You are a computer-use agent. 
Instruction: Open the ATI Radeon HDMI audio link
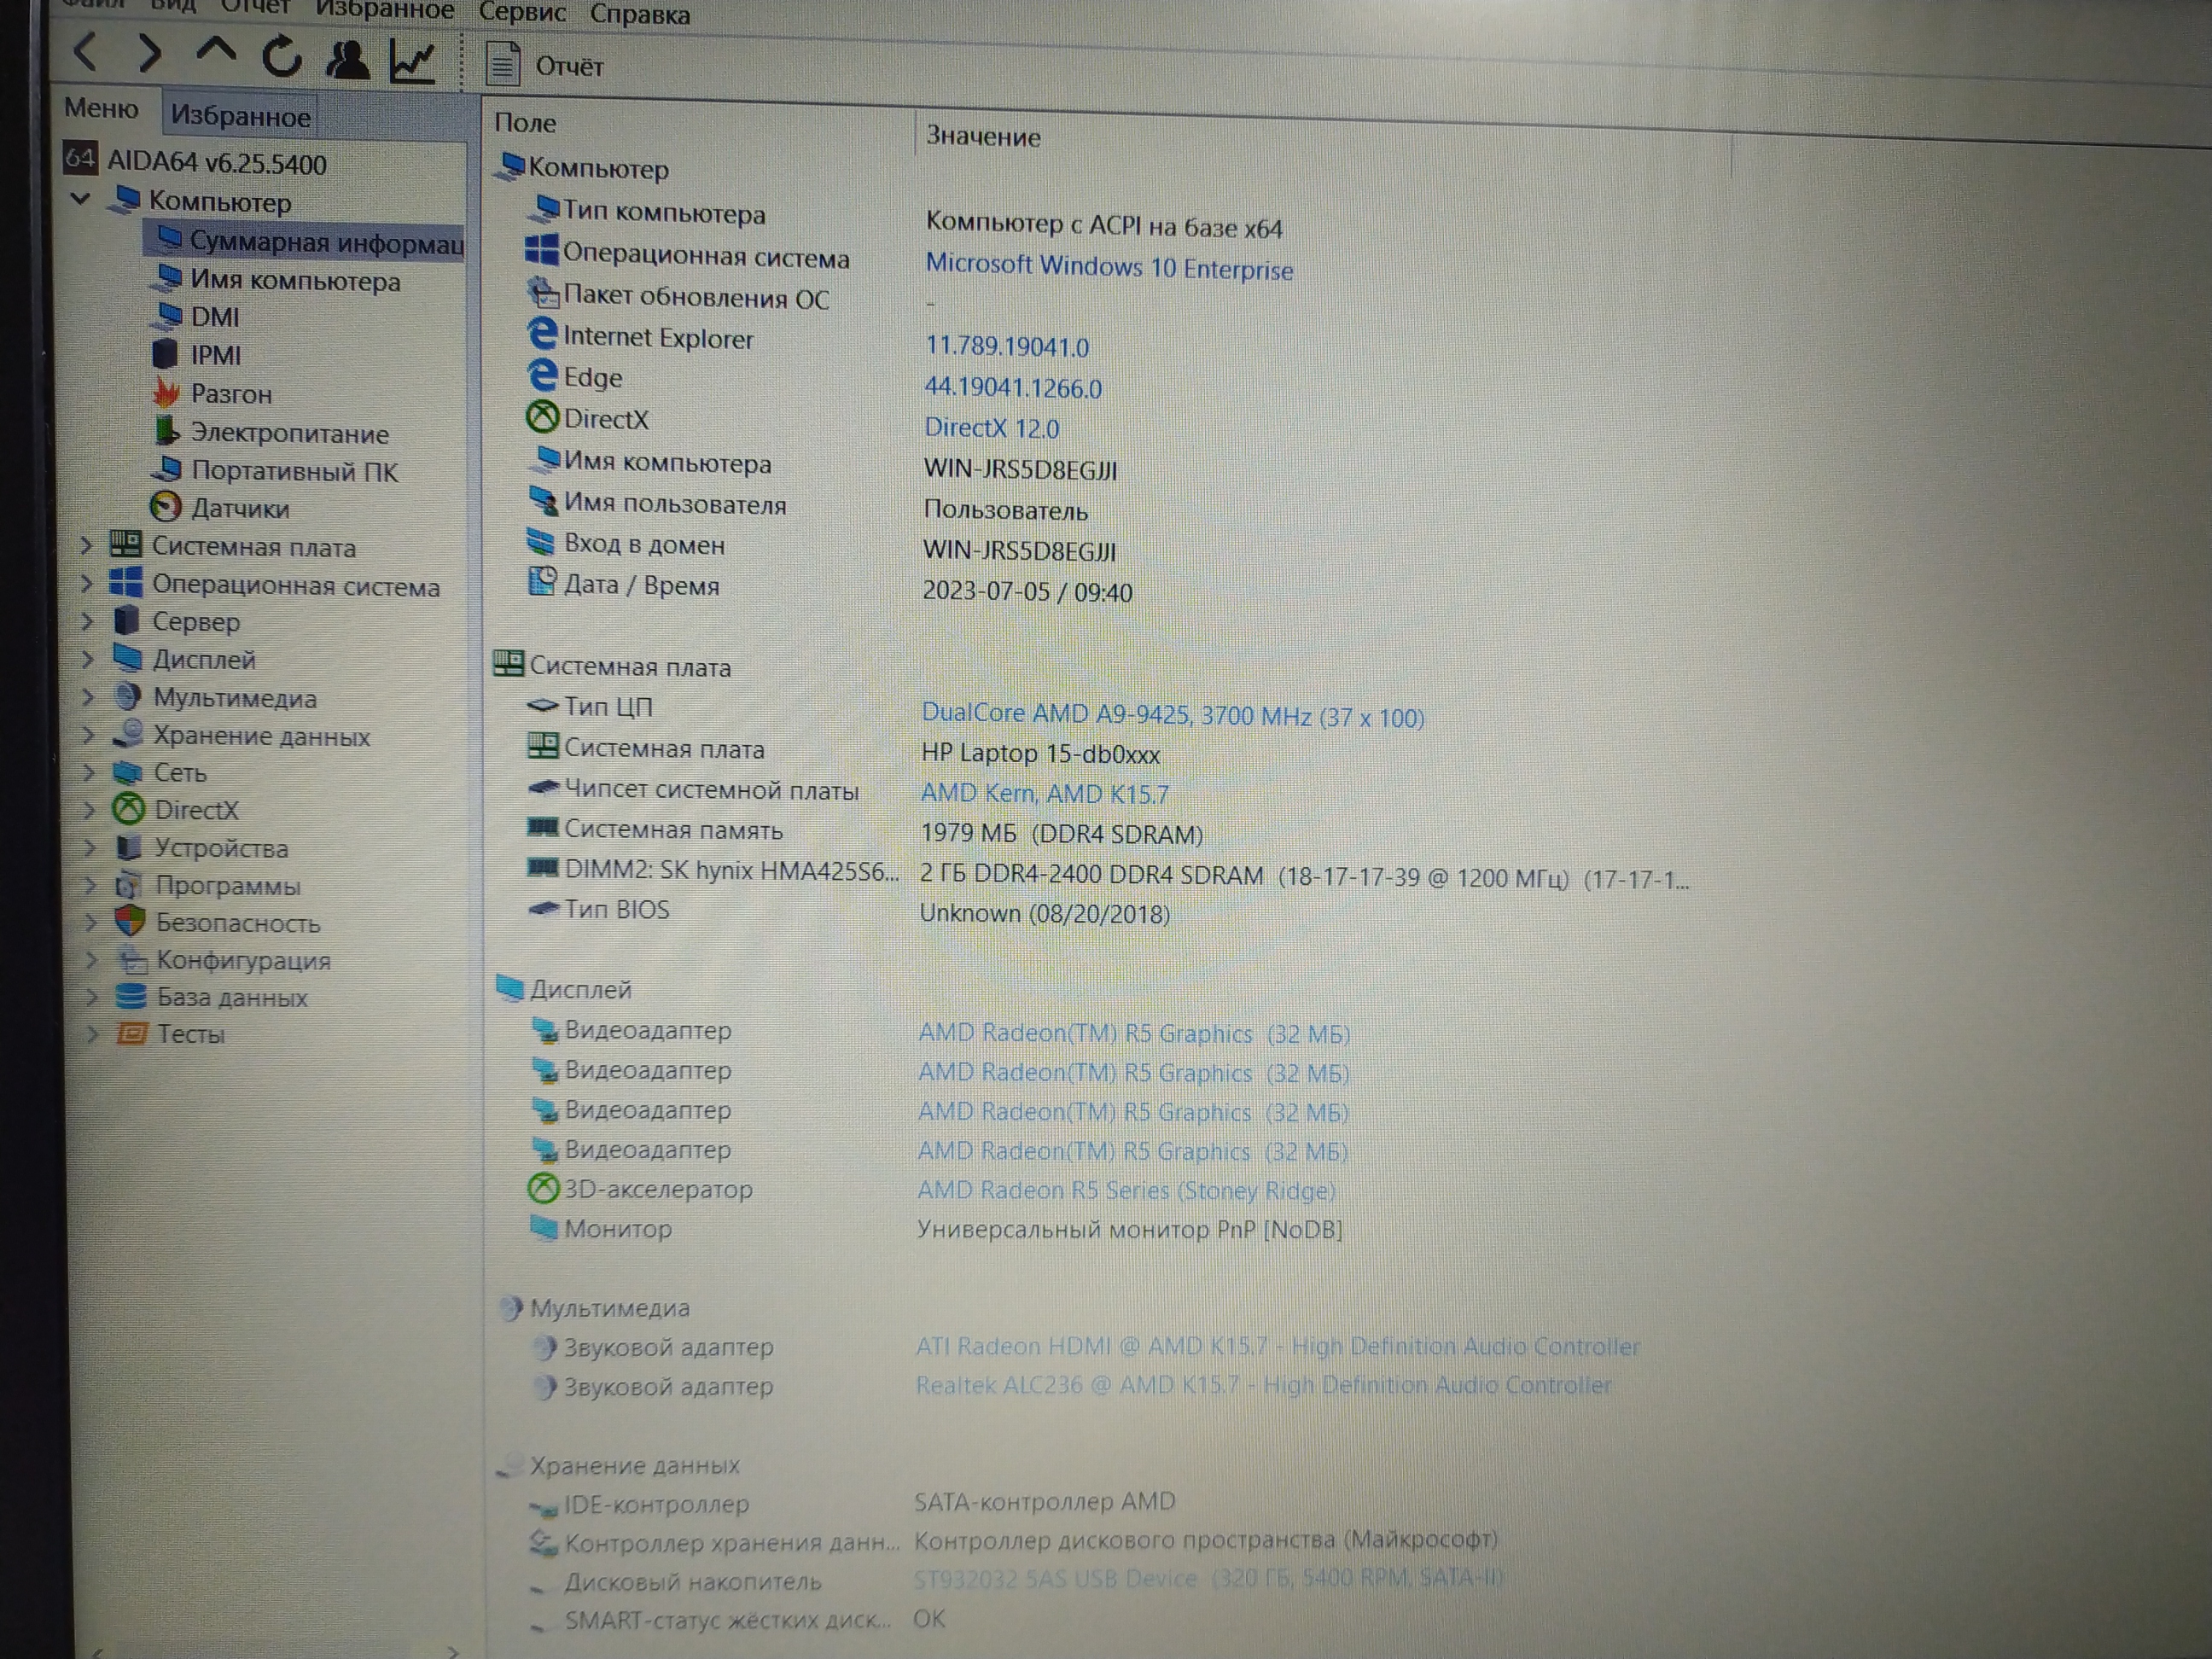tap(1277, 1347)
